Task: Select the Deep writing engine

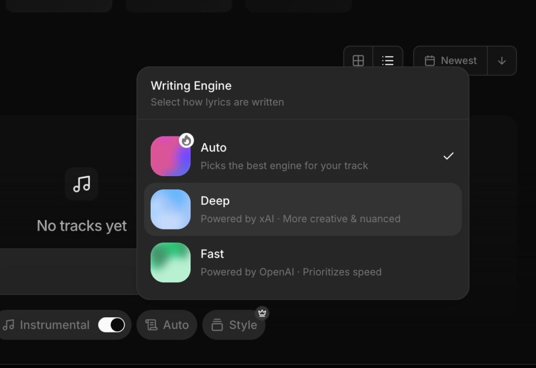Action: 303,209
